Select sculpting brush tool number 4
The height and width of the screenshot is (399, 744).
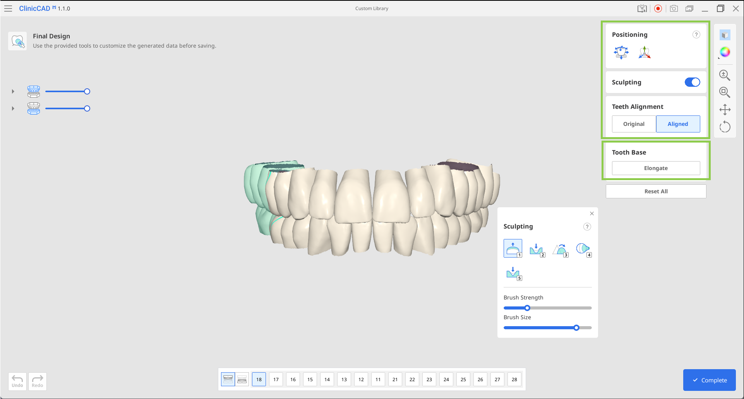[x=583, y=249]
